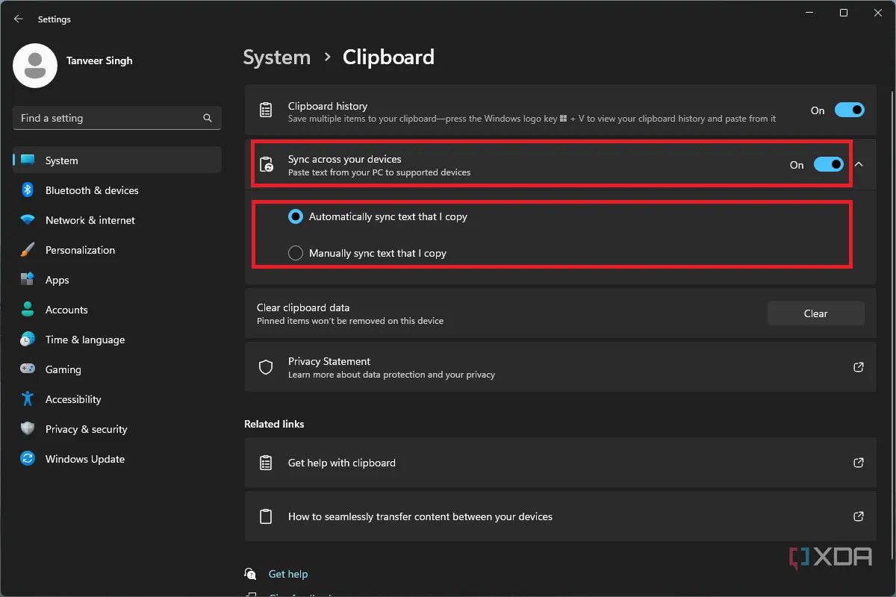The image size is (896, 597).
Task: Select Network & internet in the sidebar
Action: tap(90, 220)
